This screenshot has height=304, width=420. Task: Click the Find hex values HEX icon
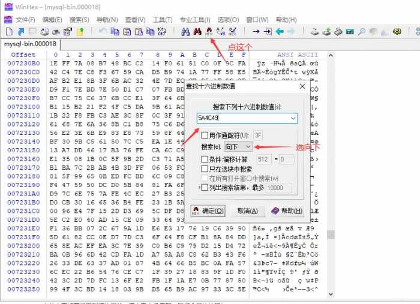click(x=209, y=32)
